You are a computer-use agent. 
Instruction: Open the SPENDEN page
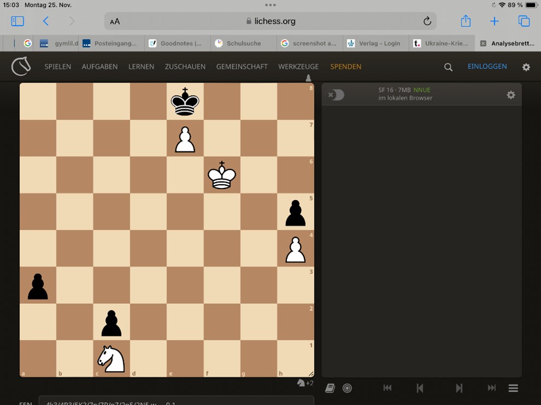[346, 66]
